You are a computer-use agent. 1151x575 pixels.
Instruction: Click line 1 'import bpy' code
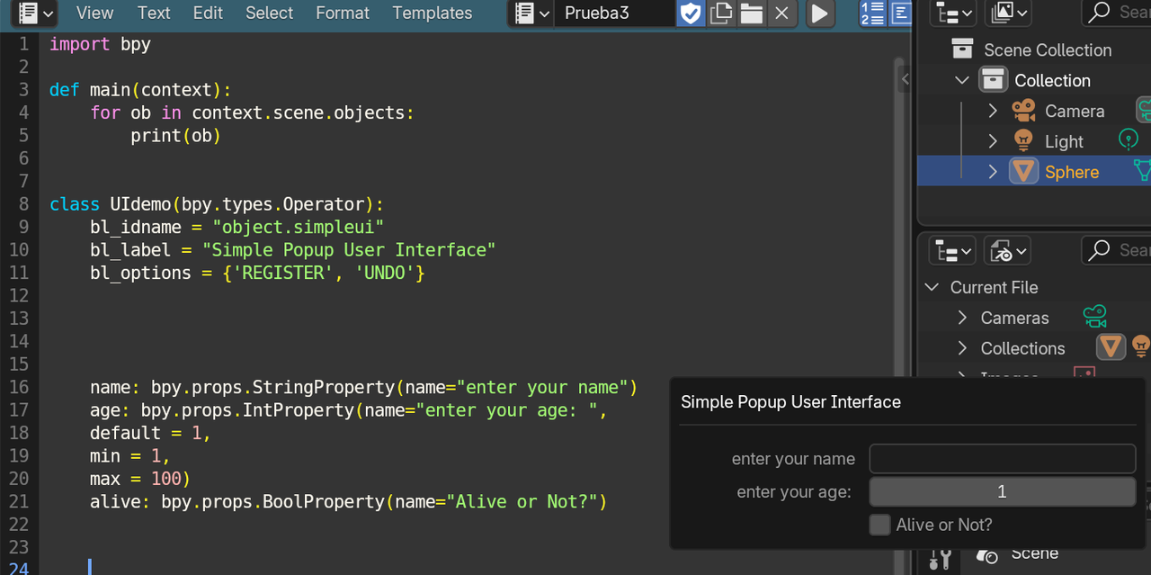tap(100, 44)
